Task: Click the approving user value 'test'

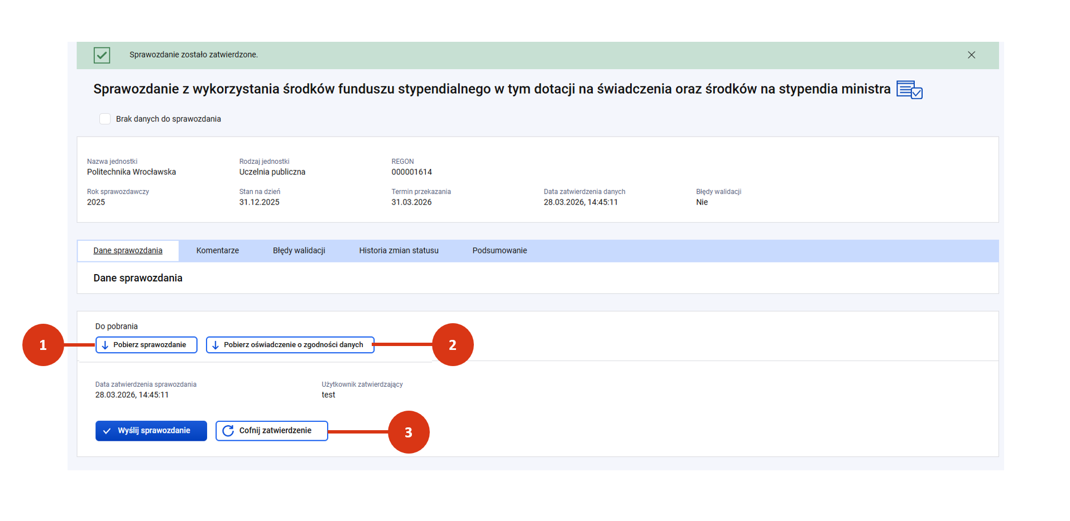Action: (328, 395)
